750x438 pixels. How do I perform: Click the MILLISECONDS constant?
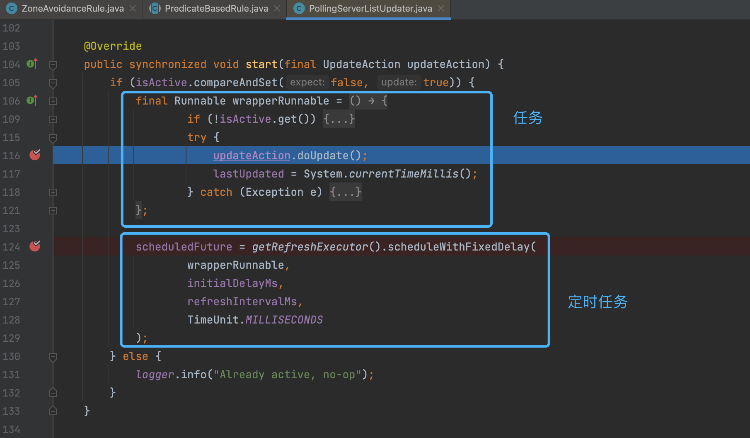(284, 320)
